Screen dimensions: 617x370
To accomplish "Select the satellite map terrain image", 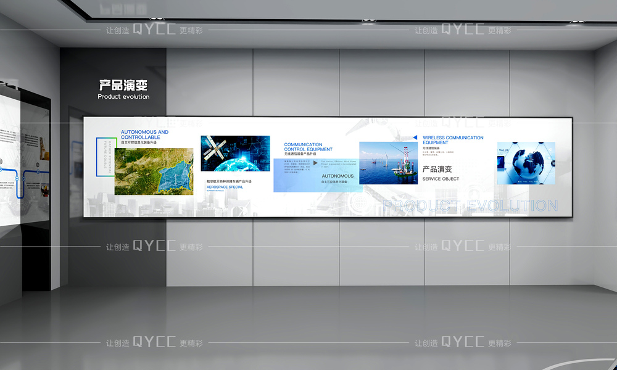I will (x=154, y=171).
